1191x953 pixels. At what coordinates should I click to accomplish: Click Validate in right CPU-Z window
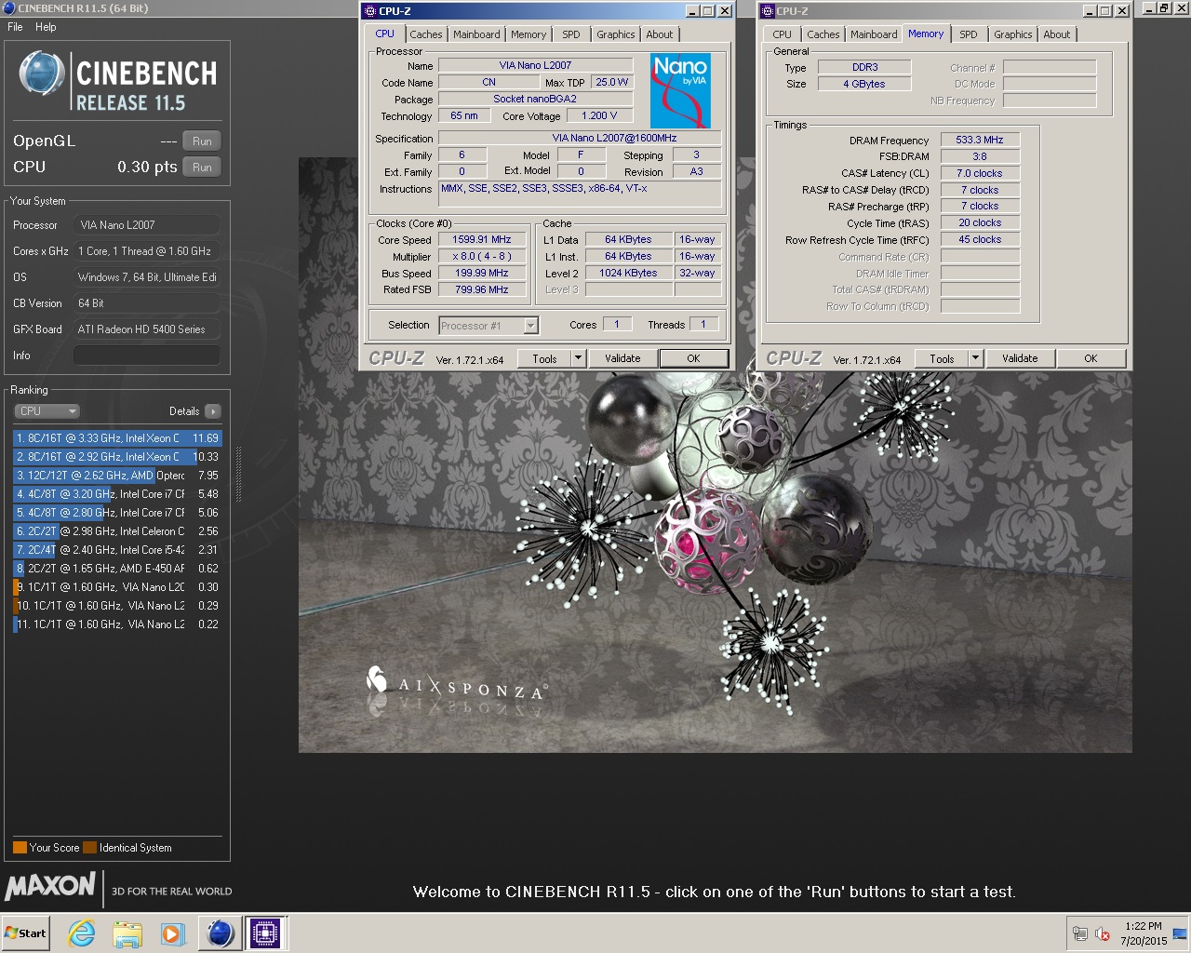(1020, 358)
